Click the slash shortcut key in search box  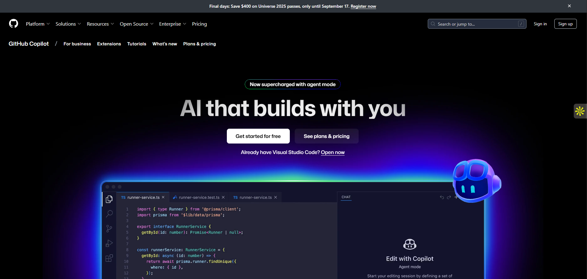[x=521, y=24]
